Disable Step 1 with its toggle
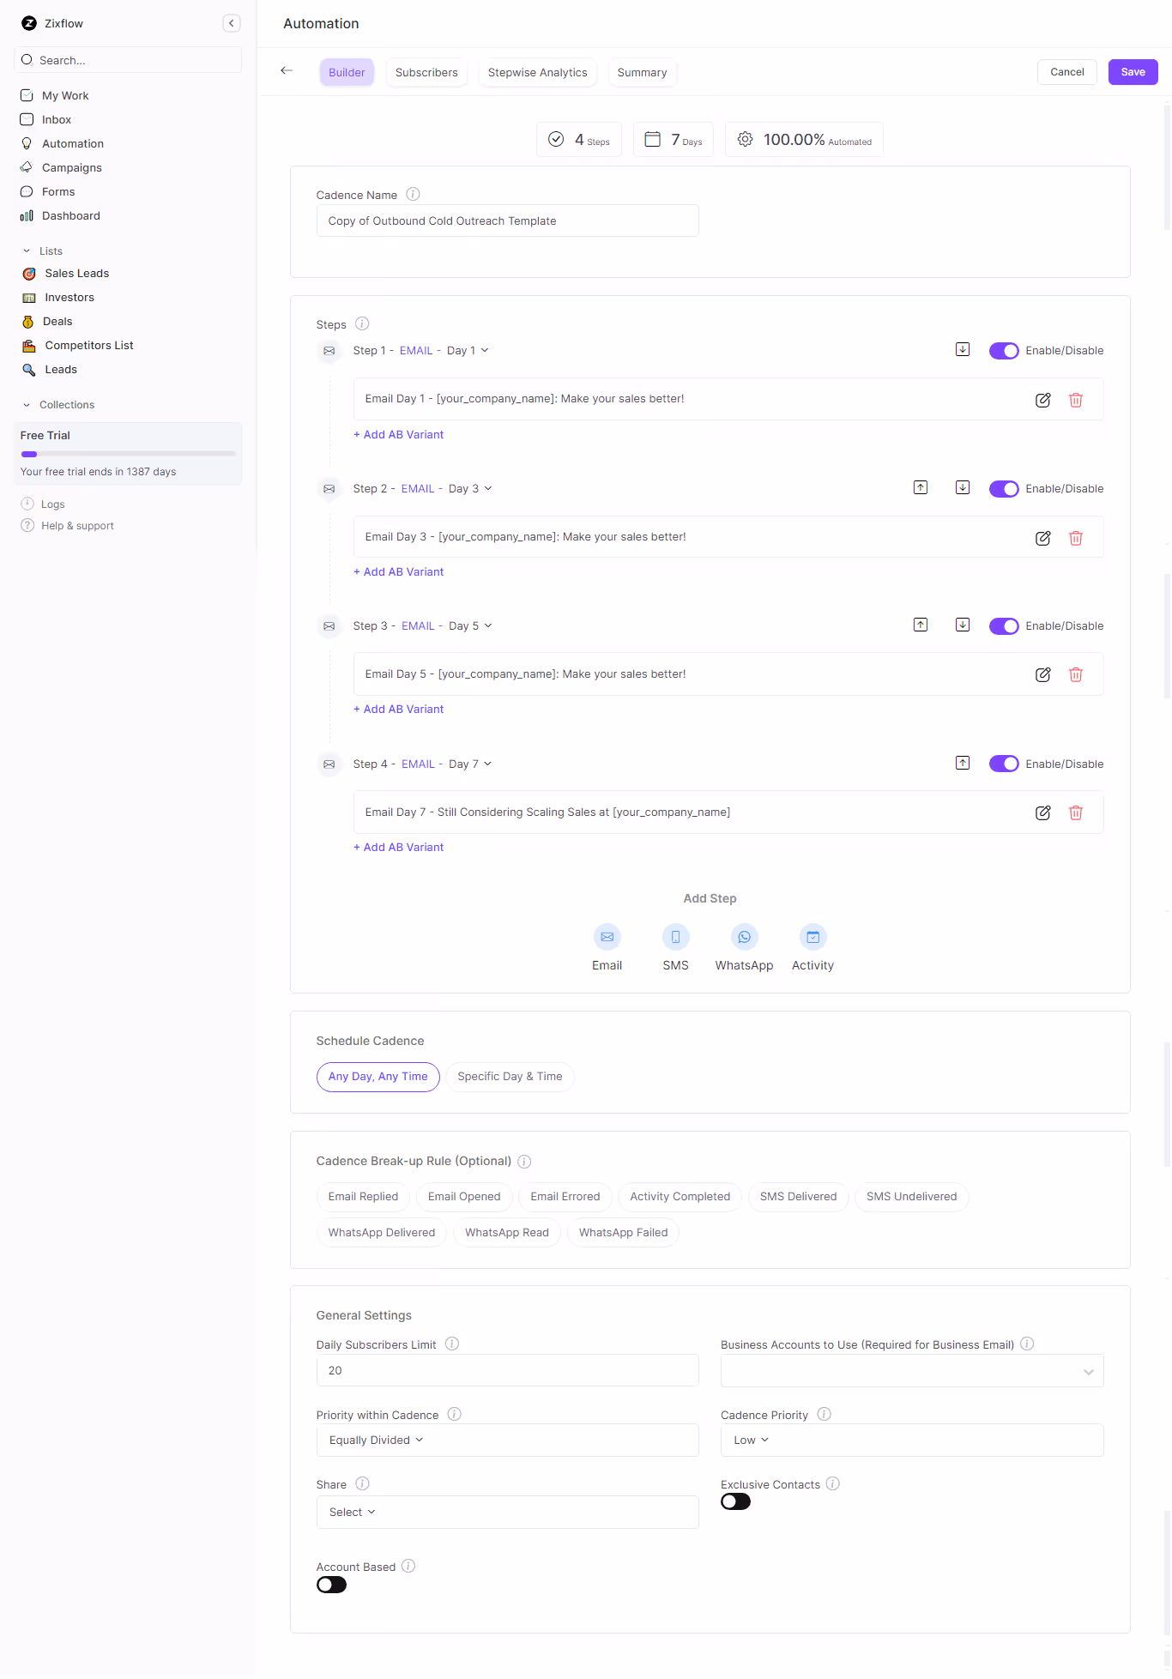 point(1004,351)
